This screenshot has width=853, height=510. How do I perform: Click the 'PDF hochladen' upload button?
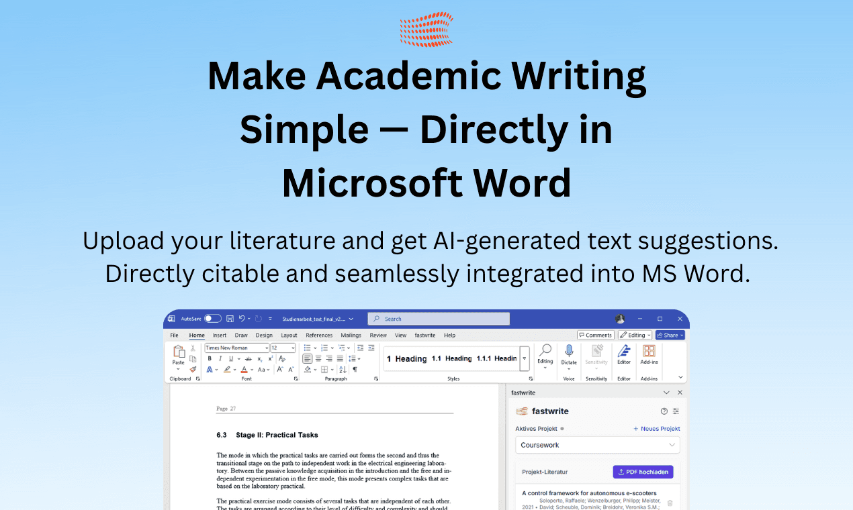643,472
